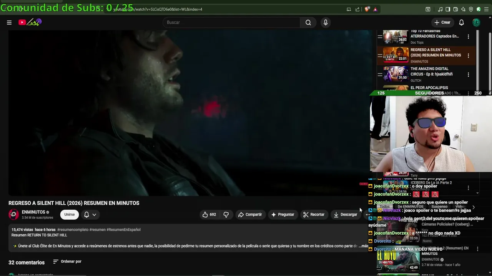Submit search with the magnifier icon
The image size is (492, 276).
(x=308, y=22)
